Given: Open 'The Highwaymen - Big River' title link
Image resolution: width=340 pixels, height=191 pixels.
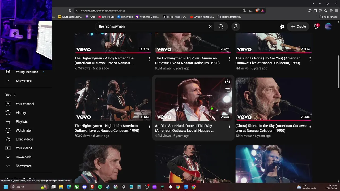Looking at the screenshot, I should click(187, 61).
